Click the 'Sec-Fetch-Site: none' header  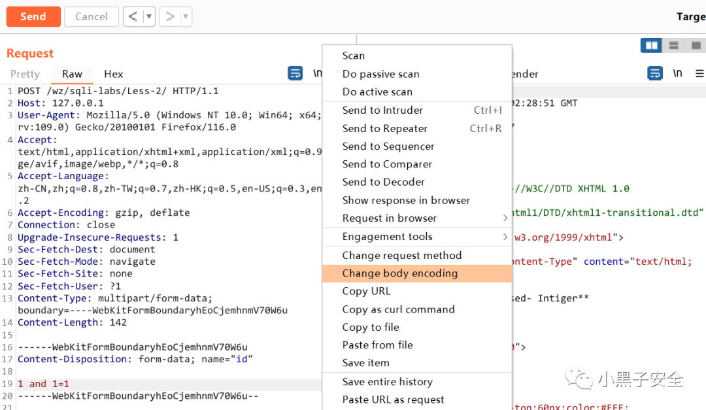click(75, 274)
